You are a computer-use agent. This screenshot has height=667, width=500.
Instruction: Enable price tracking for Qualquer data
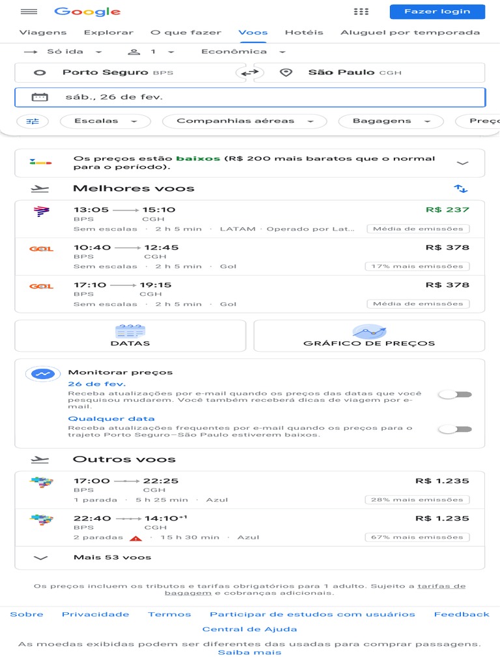(x=455, y=429)
